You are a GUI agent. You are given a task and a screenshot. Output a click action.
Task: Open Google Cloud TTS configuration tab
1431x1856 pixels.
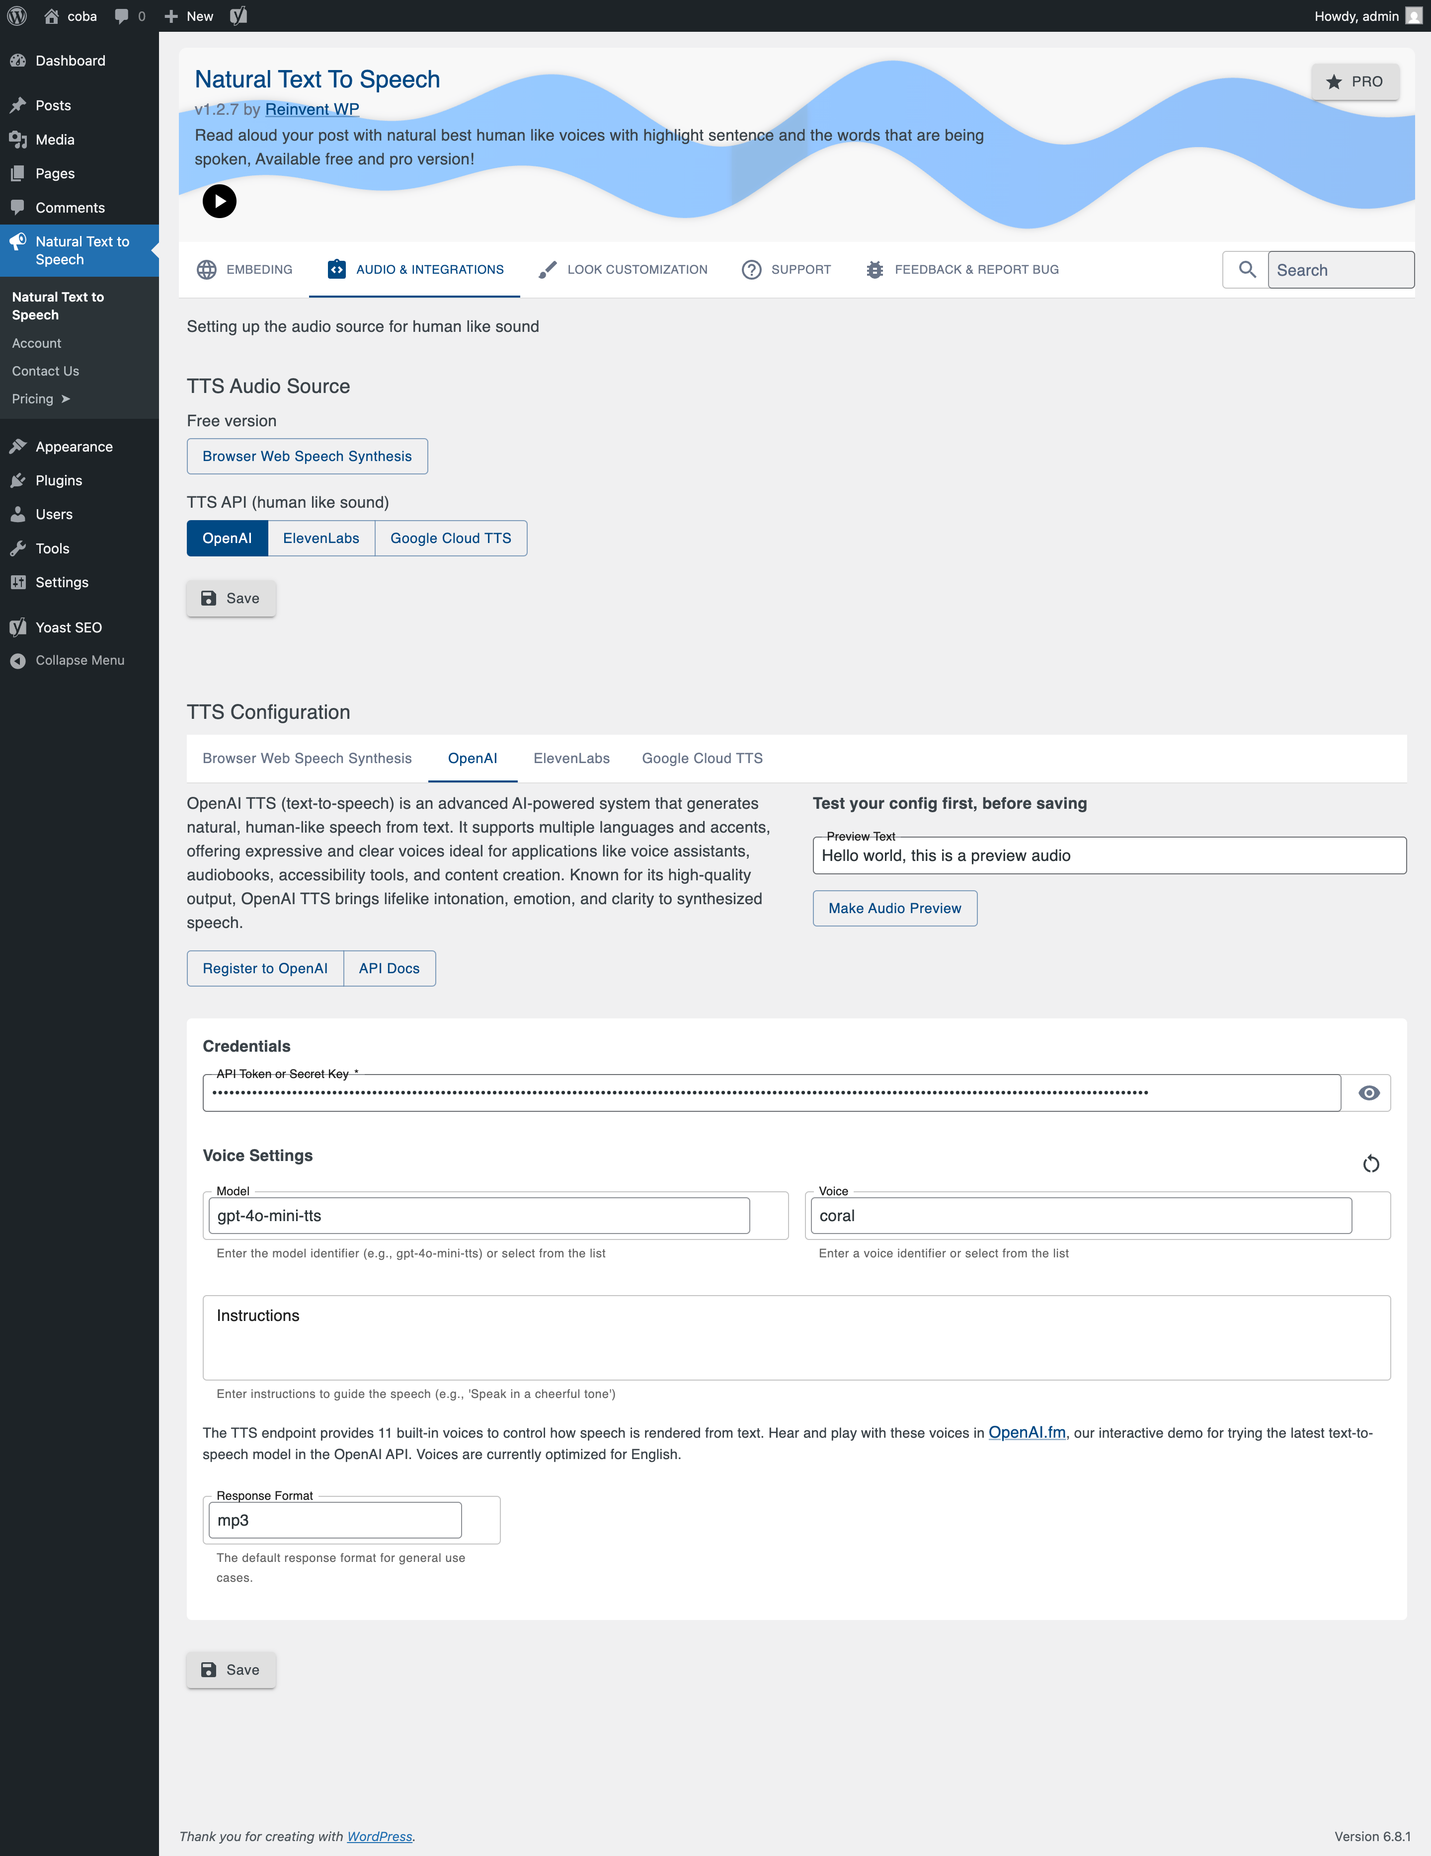[702, 758]
